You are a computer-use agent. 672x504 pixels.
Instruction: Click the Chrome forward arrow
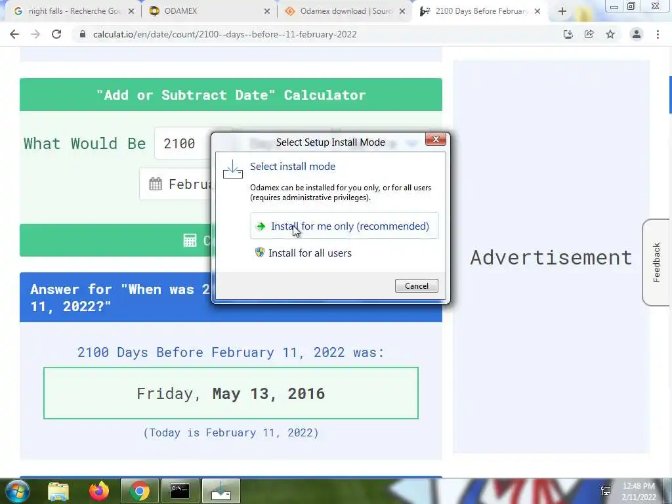point(35,34)
